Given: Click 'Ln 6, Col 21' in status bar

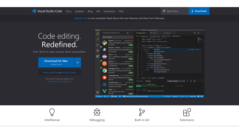Looking at the screenshot, I should [167, 96].
